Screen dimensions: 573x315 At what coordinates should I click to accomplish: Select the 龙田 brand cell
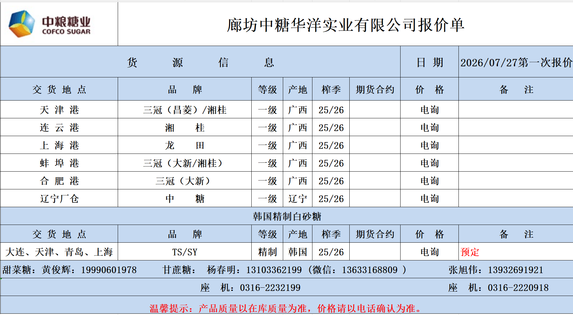point(185,145)
